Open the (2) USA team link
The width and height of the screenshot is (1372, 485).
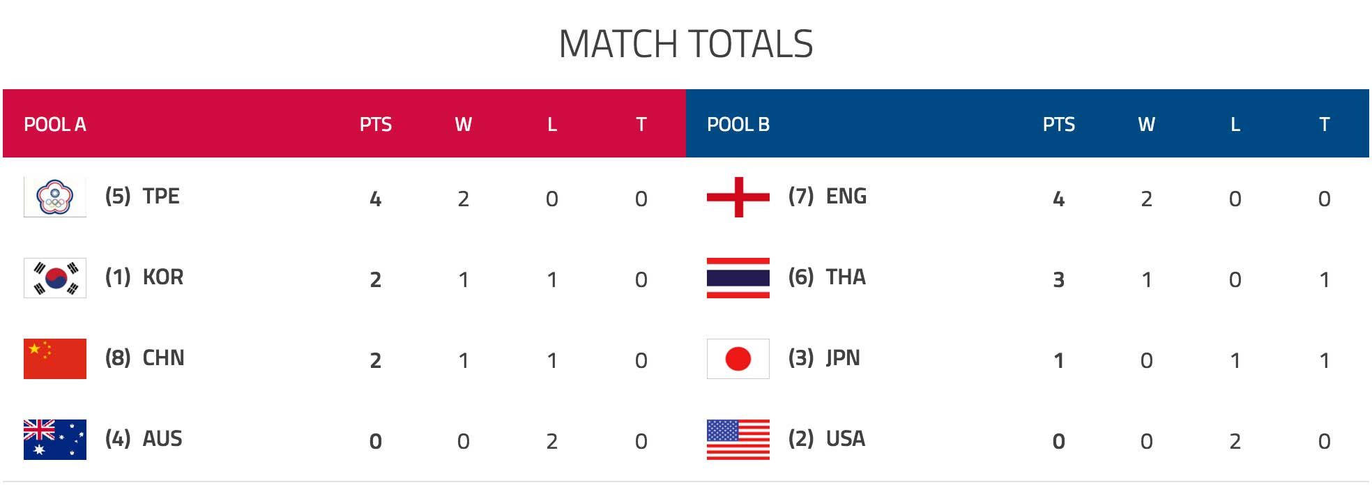point(827,439)
